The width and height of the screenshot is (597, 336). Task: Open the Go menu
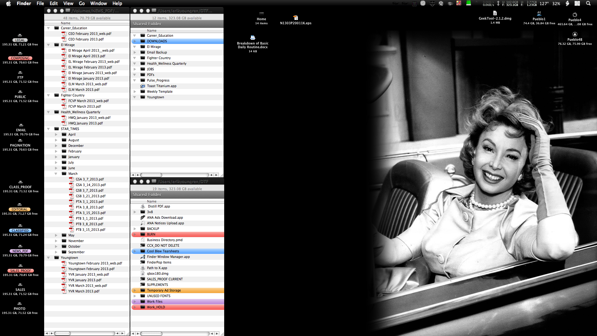click(82, 3)
